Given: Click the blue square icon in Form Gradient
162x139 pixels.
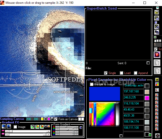Looking at the screenshot, I should click(81, 127).
